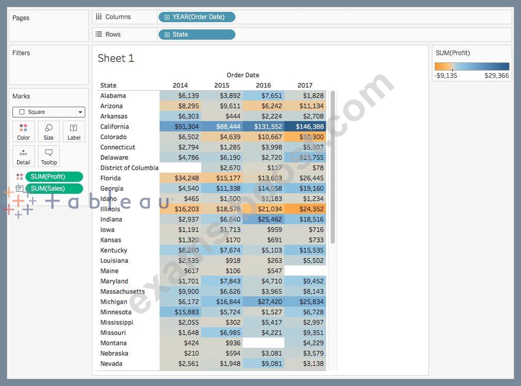The height and width of the screenshot is (386, 521).
Task: Click the $146,388 California 2017 cell
Action: tap(305, 126)
